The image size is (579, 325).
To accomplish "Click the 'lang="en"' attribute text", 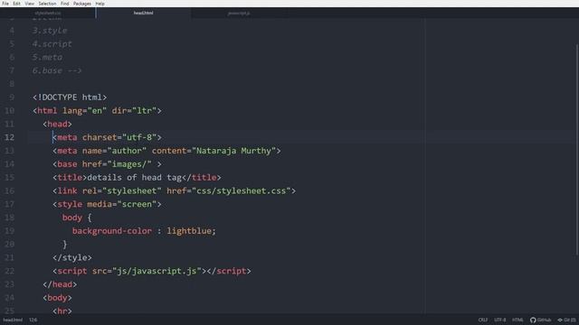I will [84, 110].
